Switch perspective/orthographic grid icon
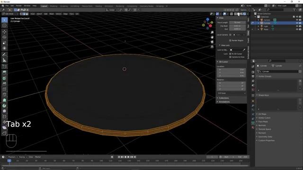303x170 pixels. click(x=212, y=47)
